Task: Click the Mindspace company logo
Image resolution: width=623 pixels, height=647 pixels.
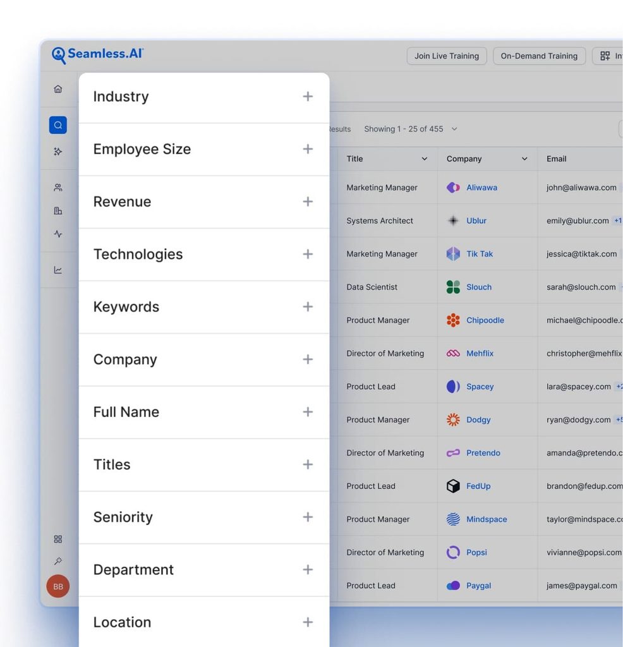Action: click(x=453, y=519)
